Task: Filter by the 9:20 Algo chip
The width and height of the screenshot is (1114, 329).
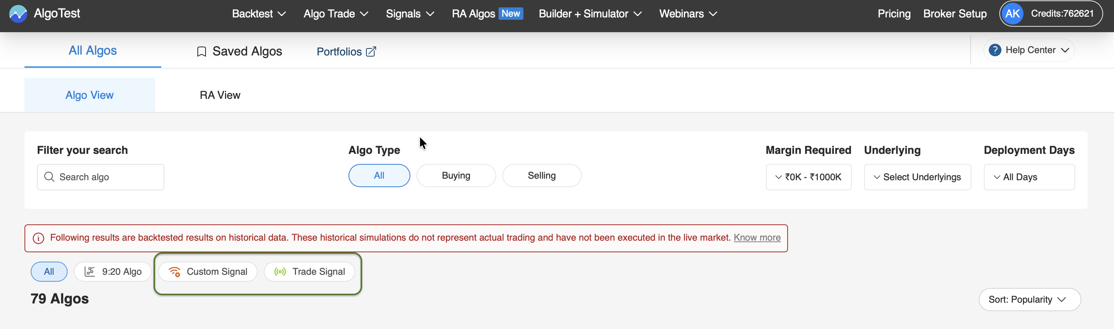Action: [x=113, y=272]
